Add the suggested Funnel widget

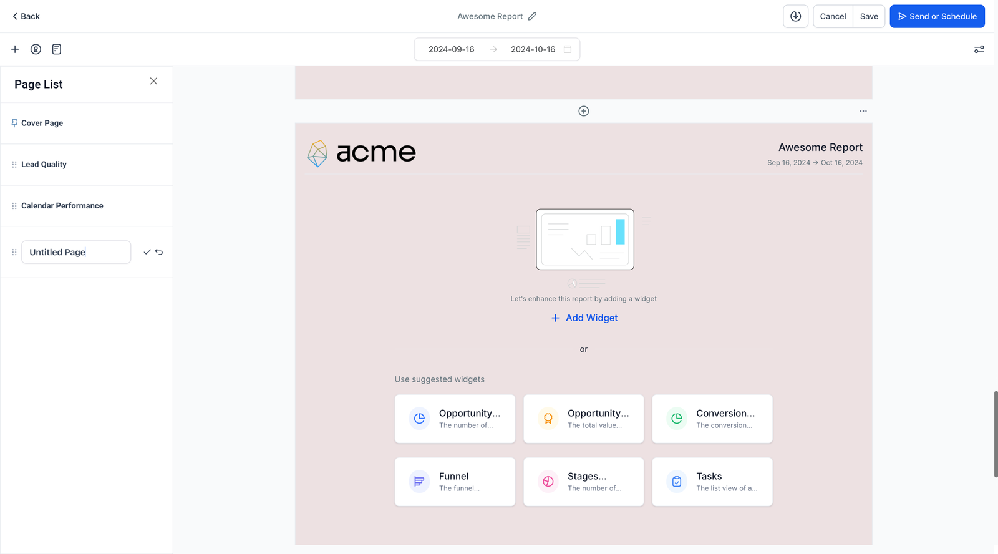click(x=455, y=482)
